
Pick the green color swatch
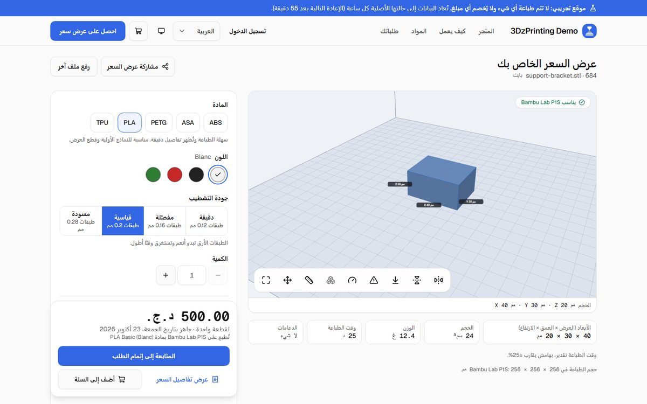tap(153, 174)
